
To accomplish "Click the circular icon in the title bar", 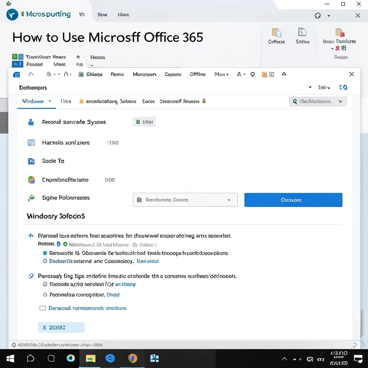I will point(318,16).
